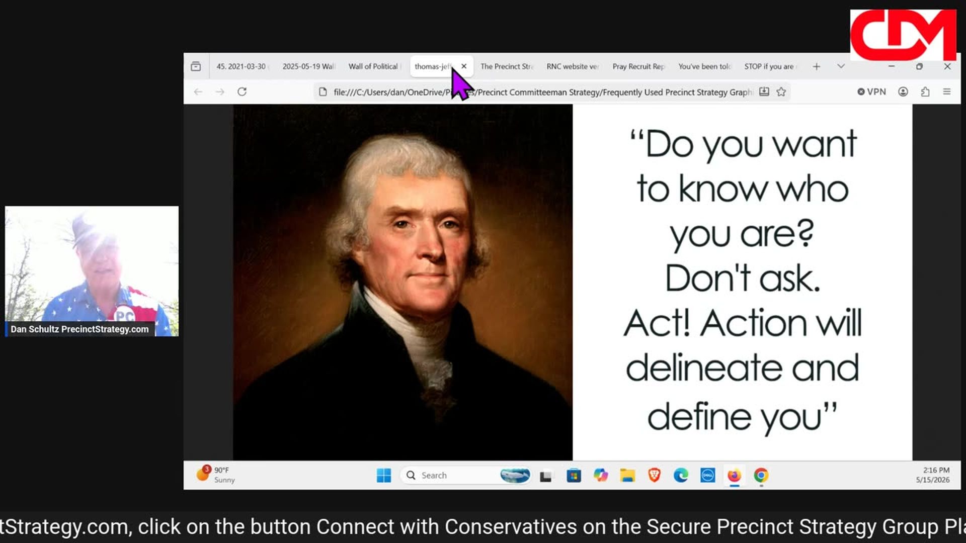Switch to the 'Wall of Political' tab
This screenshot has width=966, height=543.
(374, 66)
